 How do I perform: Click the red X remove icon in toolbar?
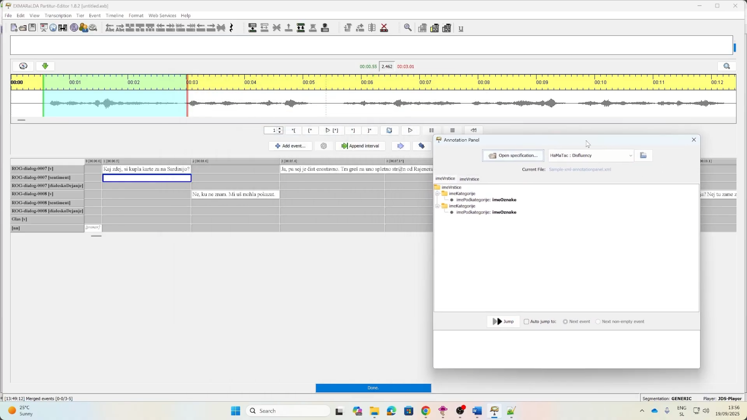(384, 28)
